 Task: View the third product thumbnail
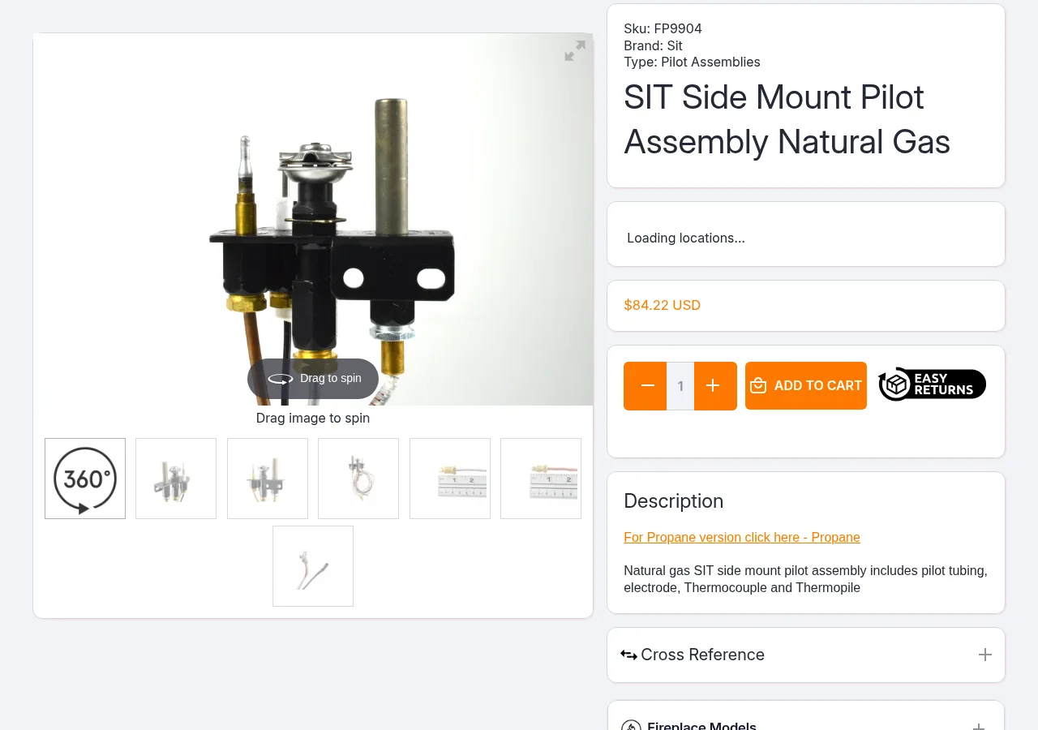[268, 479]
